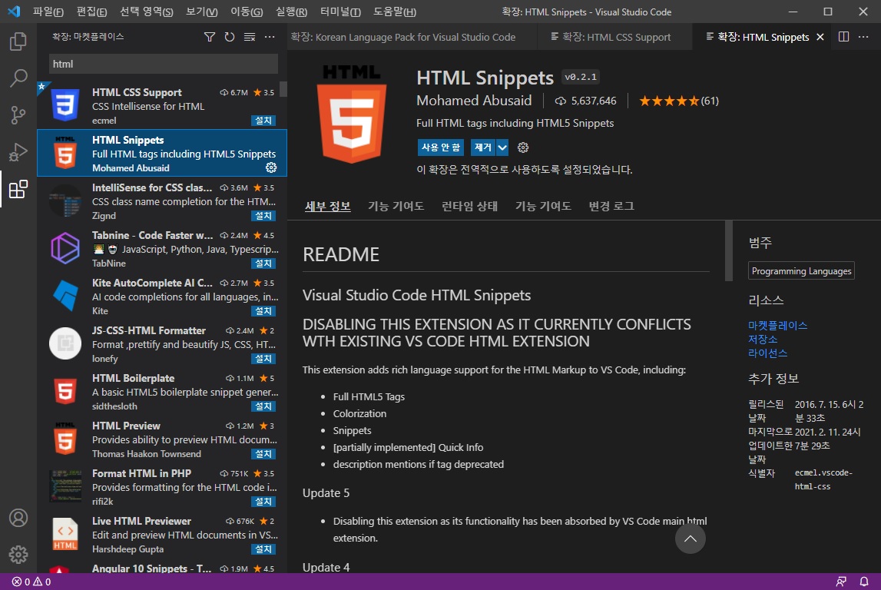The width and height of the screenshot is (881, 590).
Task: Click the 제거 uninstall button
Action: (483, 147)
